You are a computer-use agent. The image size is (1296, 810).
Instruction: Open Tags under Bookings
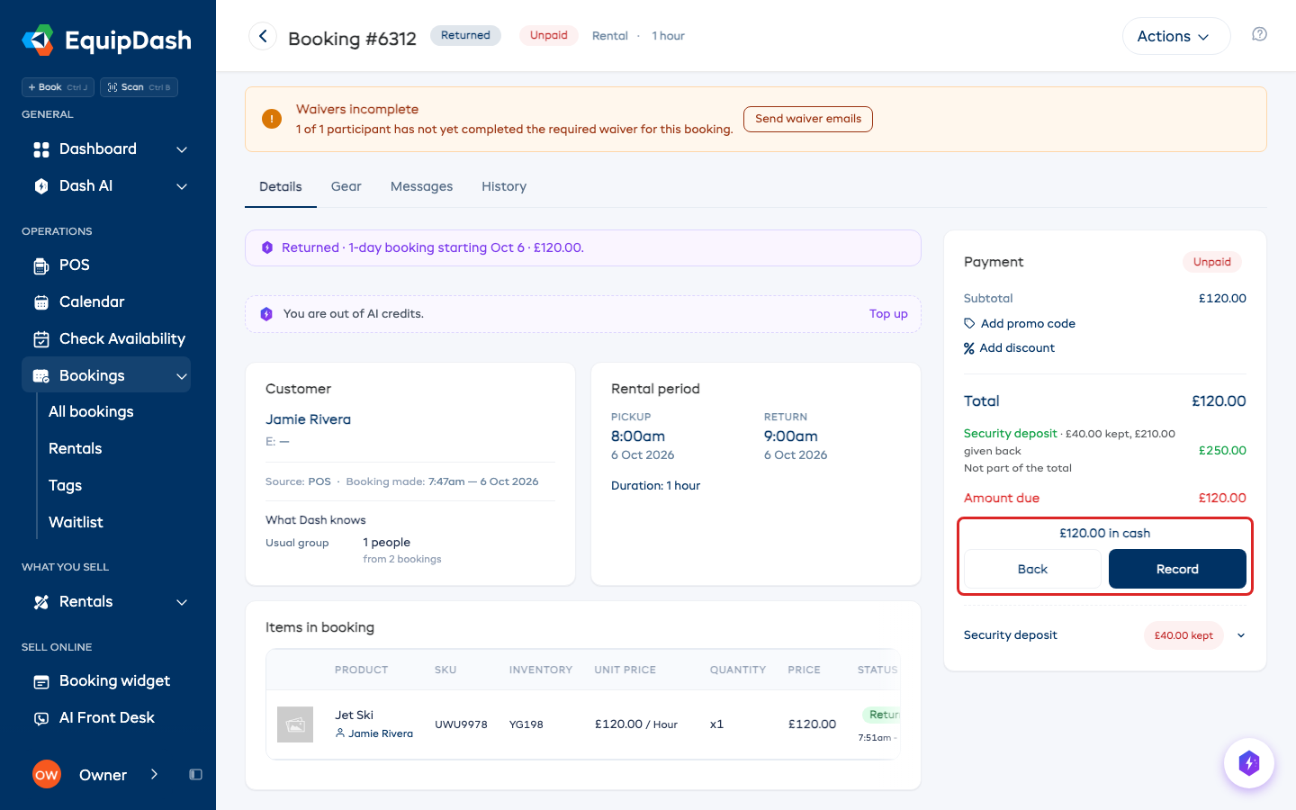coord(65,486)
